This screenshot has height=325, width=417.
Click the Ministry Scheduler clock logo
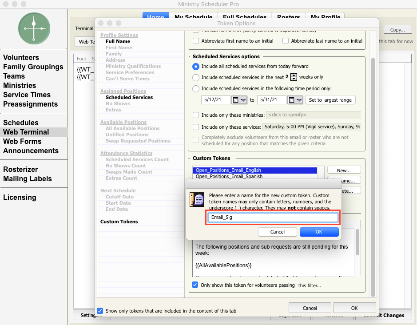click(34, 28)
